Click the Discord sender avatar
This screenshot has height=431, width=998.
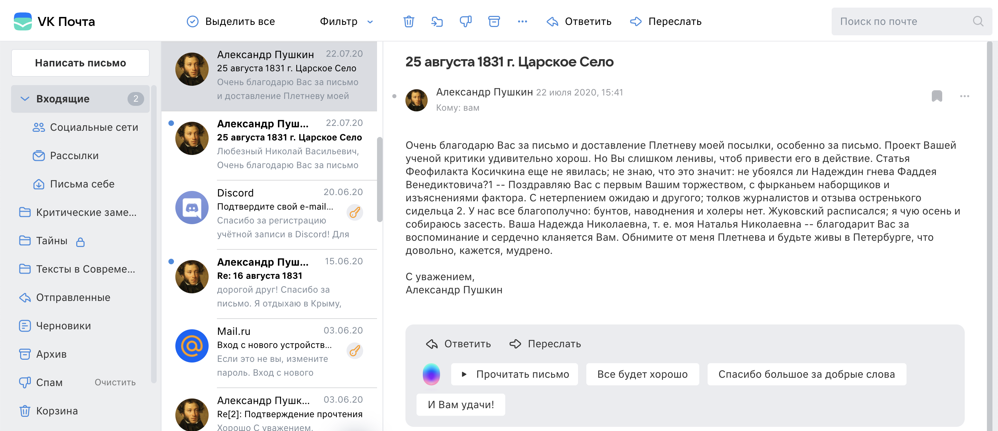[x=192, y=208]
